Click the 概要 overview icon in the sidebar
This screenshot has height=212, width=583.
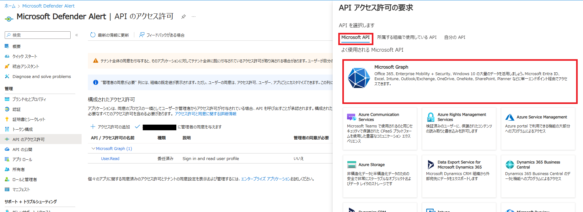coord(7,46)
